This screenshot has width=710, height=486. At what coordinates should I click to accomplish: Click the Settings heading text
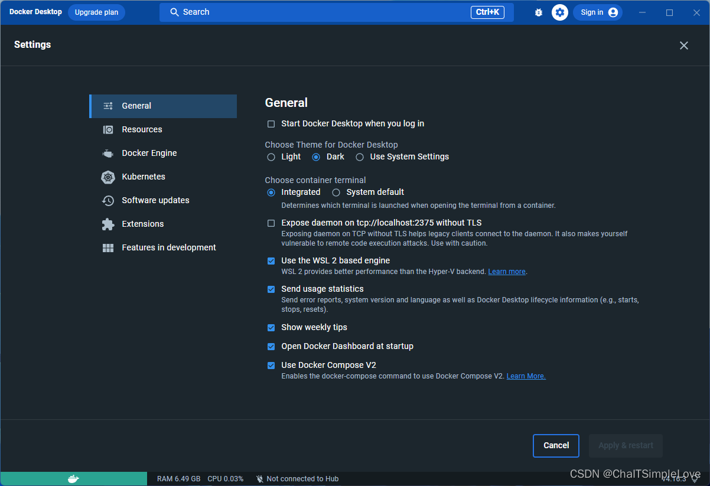(x=32, y=45)
